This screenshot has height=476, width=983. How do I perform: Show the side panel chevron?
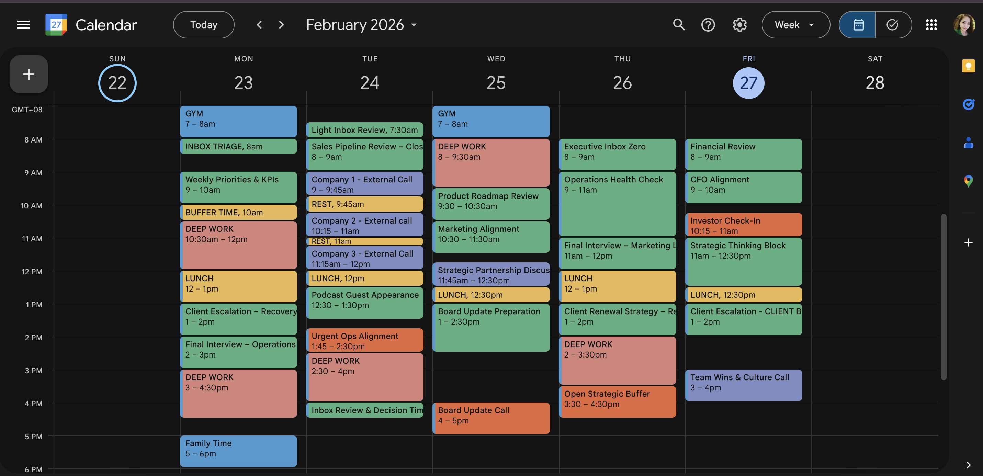[968, 465]
